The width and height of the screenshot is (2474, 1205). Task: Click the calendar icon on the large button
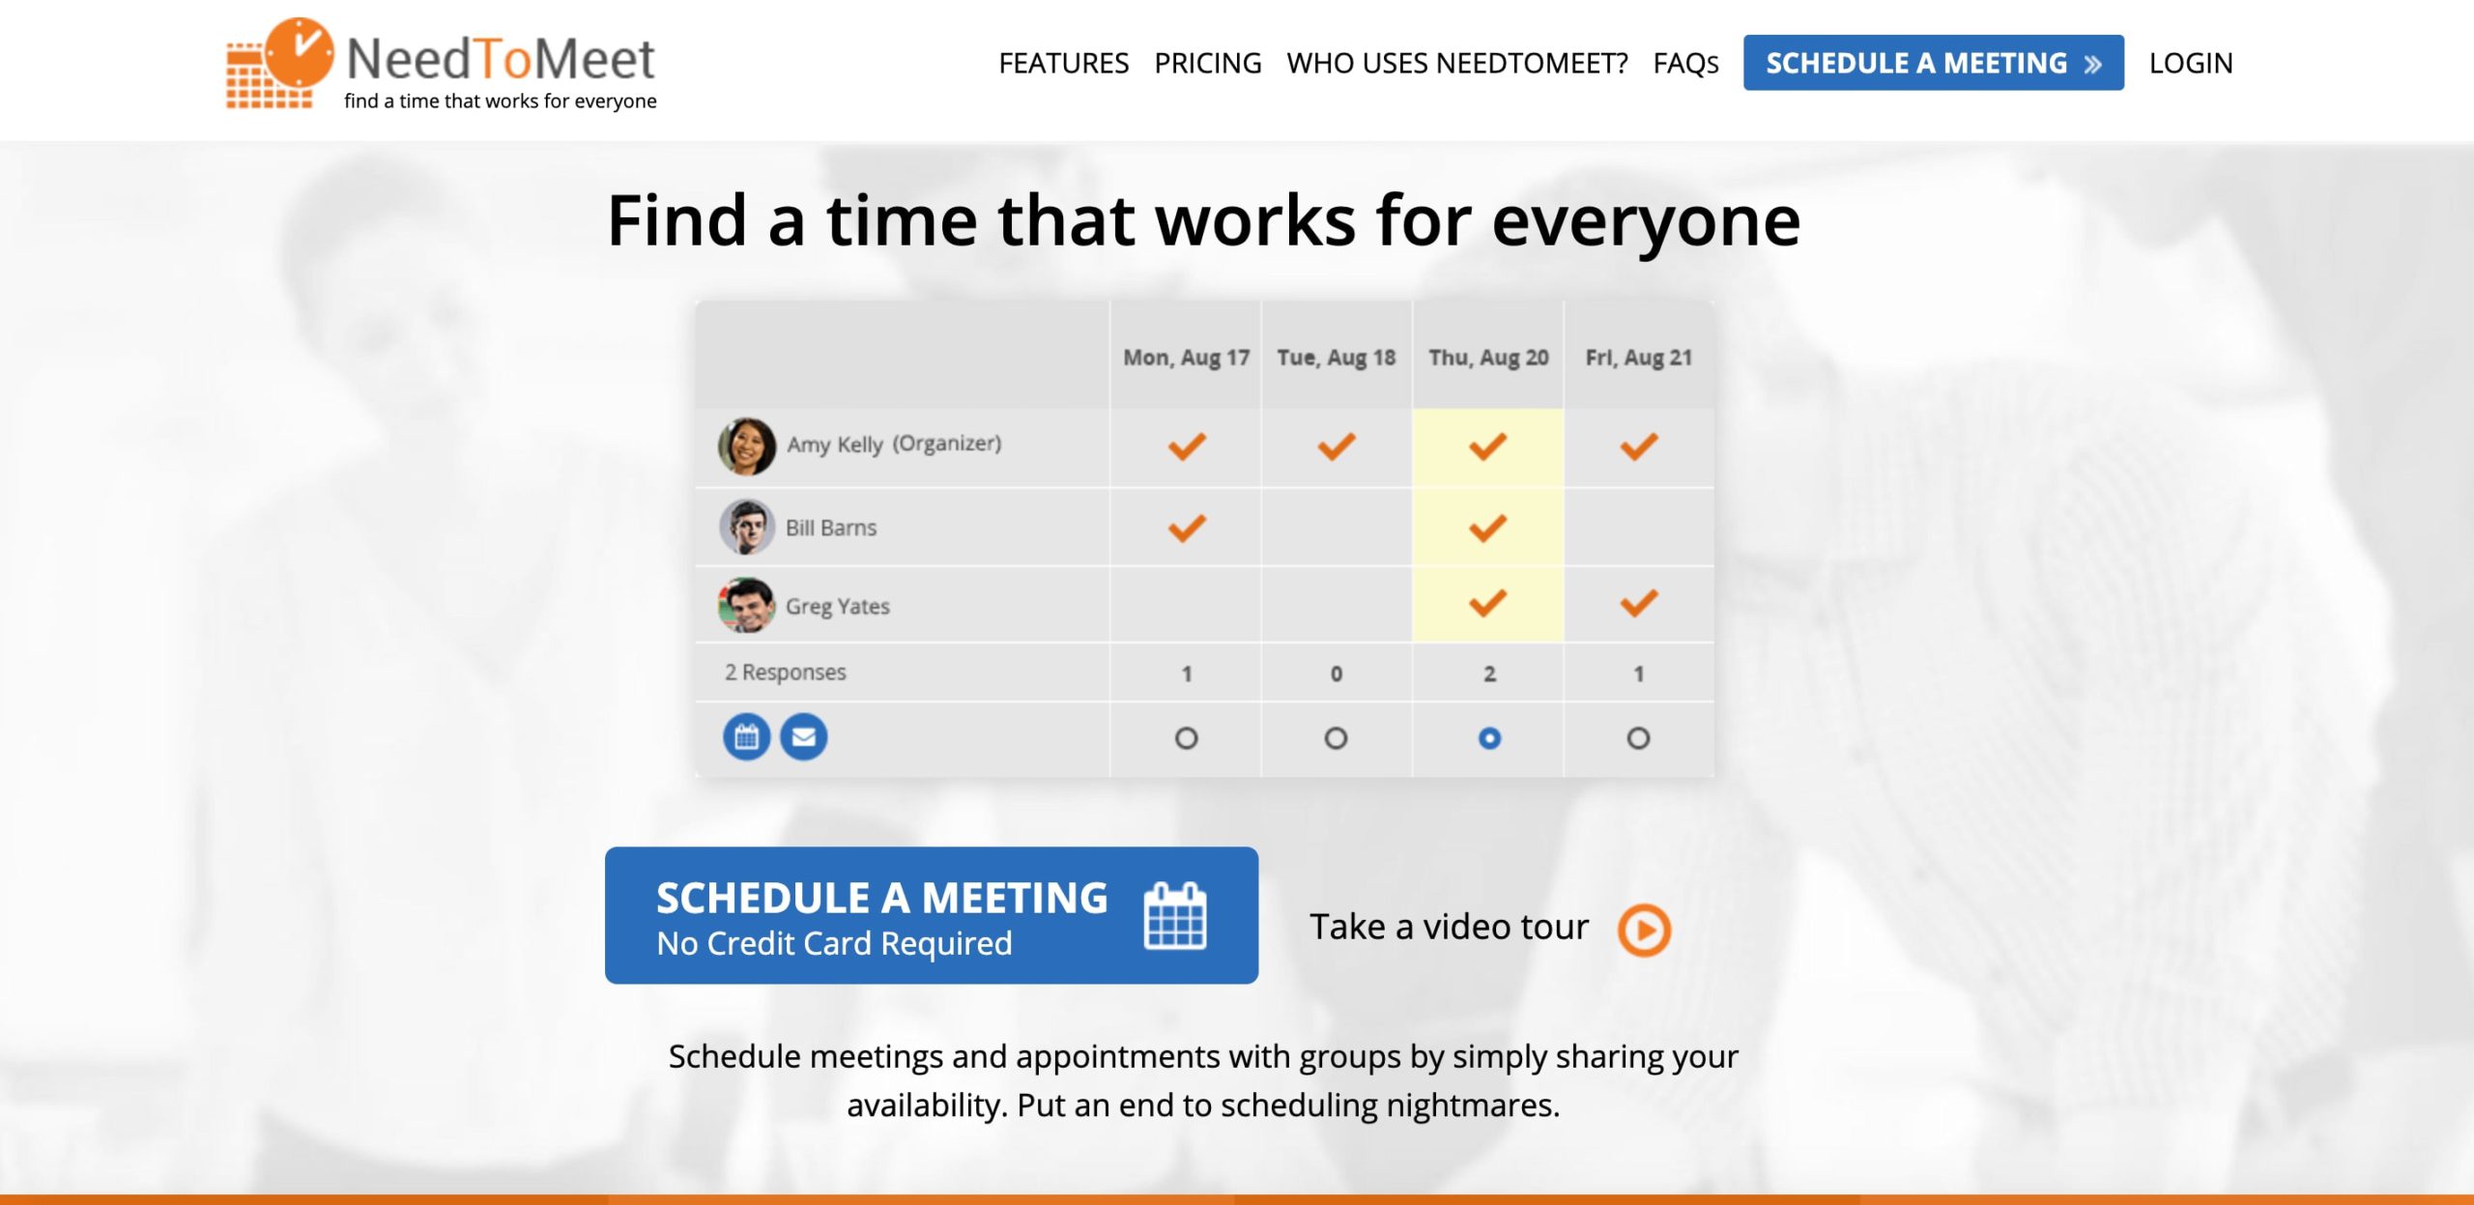click(x=1175, y=915)
